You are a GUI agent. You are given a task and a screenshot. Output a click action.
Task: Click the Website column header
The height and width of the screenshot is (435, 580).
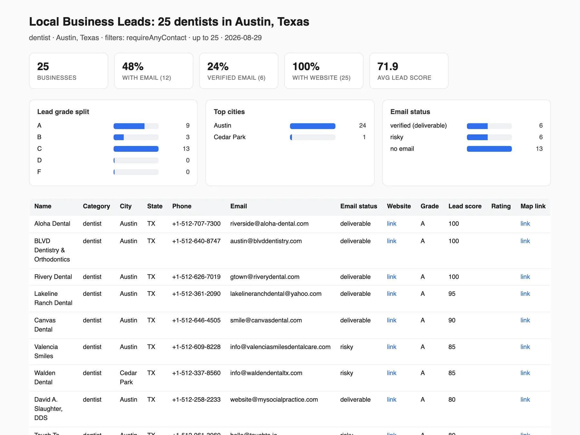(x=399, y=206)
